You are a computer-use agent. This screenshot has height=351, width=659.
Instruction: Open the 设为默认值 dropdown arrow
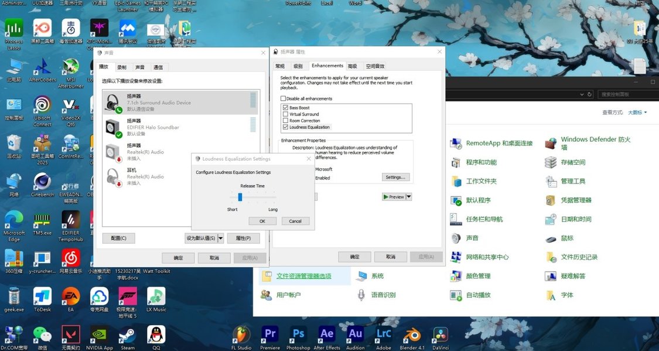pyautogui.click(x=221, y=238)
